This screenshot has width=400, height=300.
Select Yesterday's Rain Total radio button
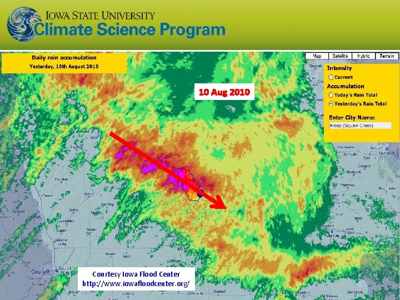[x=331, y=104]
